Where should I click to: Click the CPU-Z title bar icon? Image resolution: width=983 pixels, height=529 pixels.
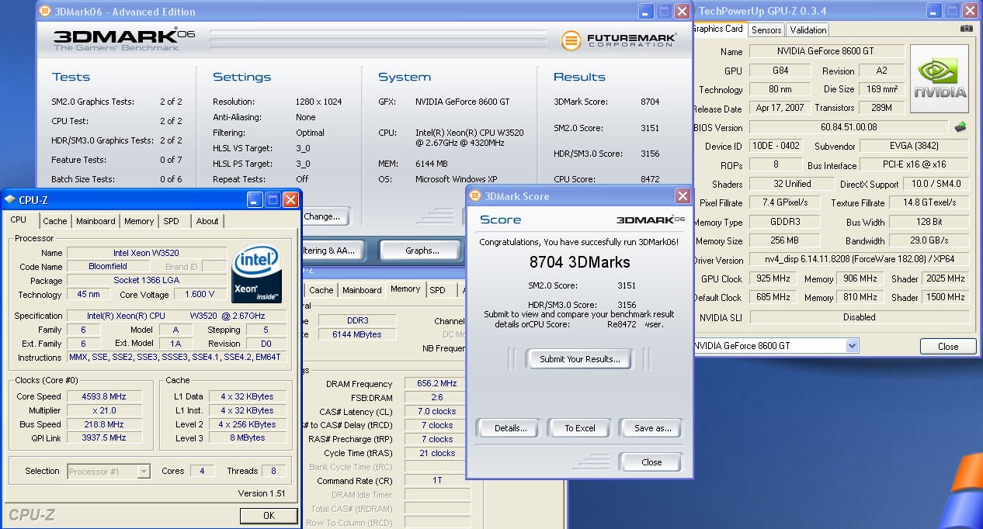coord(9,200)
